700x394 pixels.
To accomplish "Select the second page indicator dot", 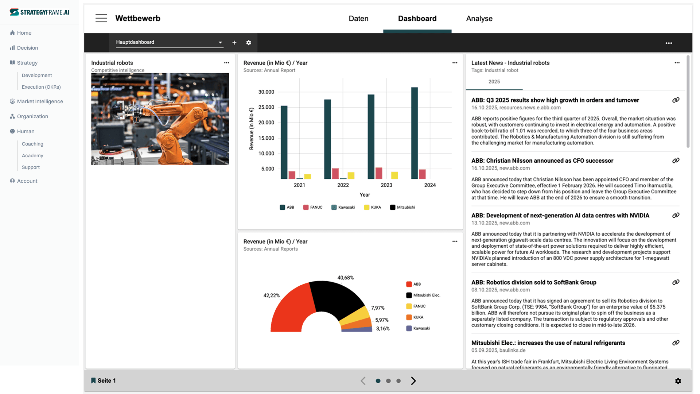I will (388, 381).
